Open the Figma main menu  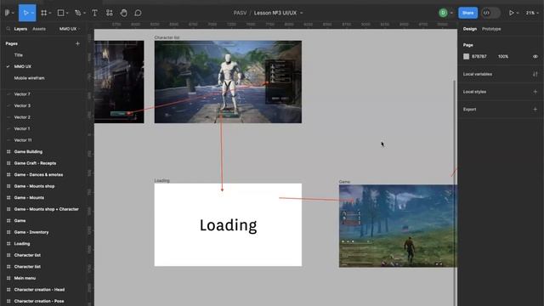click(x=8, y=13)
